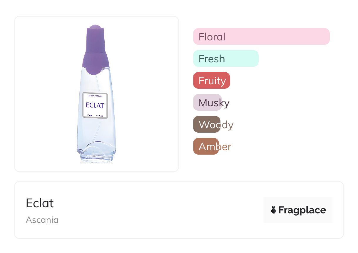358x253 pixels.
Task: Select the Amber accord bar
Action: 206,146
